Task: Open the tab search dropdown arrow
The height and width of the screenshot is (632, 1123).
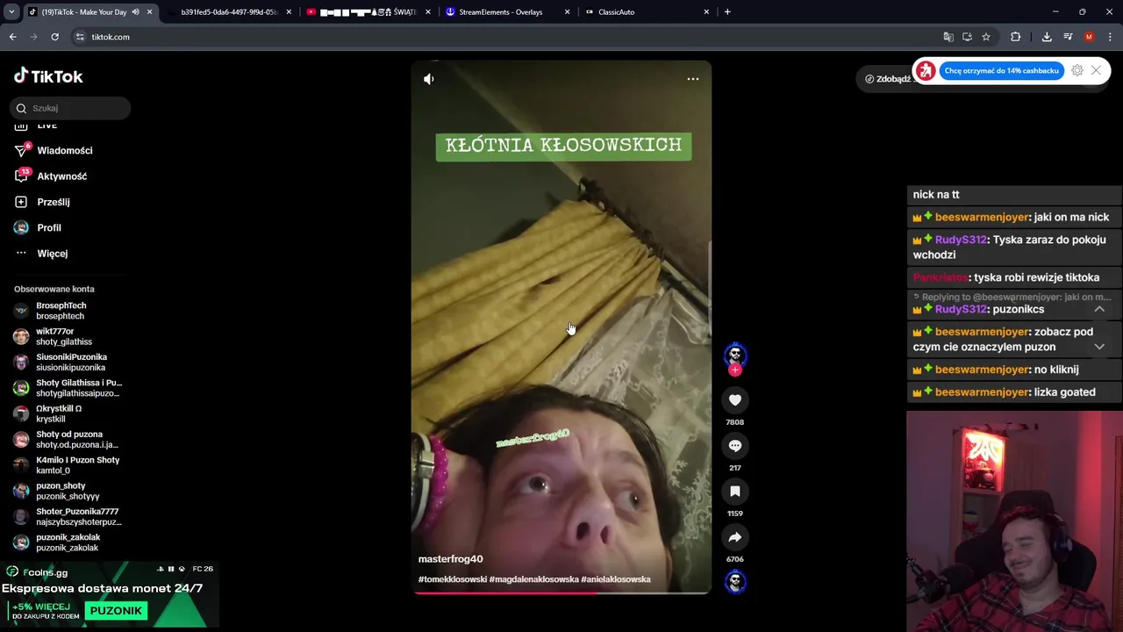Action: [11, 12]
